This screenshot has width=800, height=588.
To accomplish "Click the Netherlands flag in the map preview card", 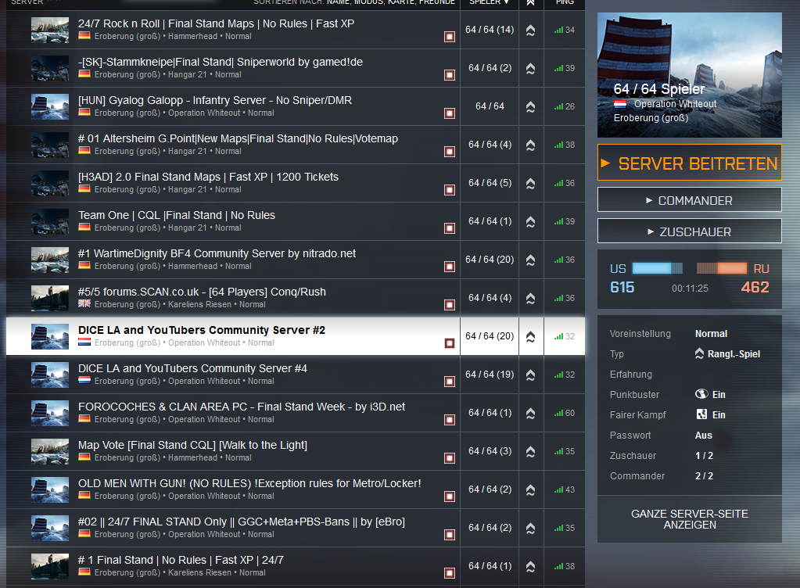I will (x=620, y=104).
